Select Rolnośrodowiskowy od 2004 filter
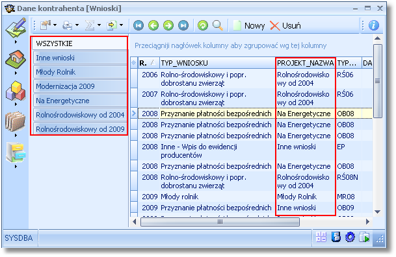This screenshot has width=396, height=257. pos(80,115)
